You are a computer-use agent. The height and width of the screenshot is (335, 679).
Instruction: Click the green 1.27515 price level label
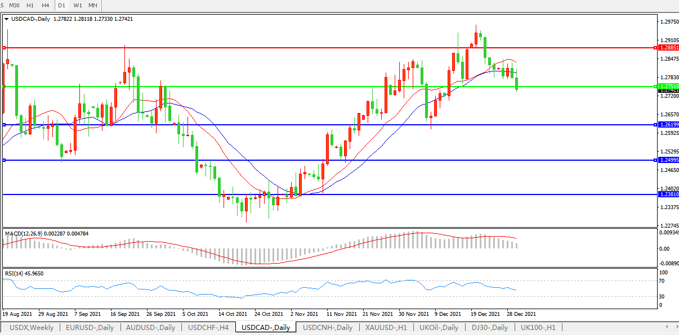coord(668,86)
